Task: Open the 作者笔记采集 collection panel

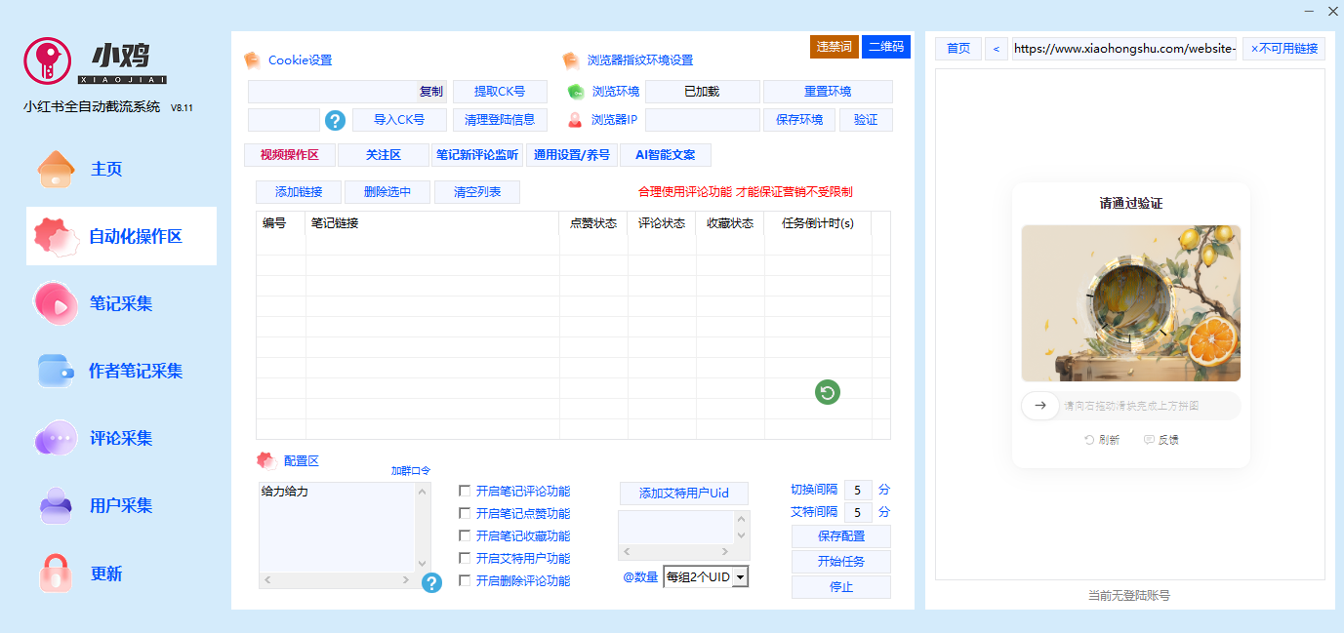Action: coord(55,371)
